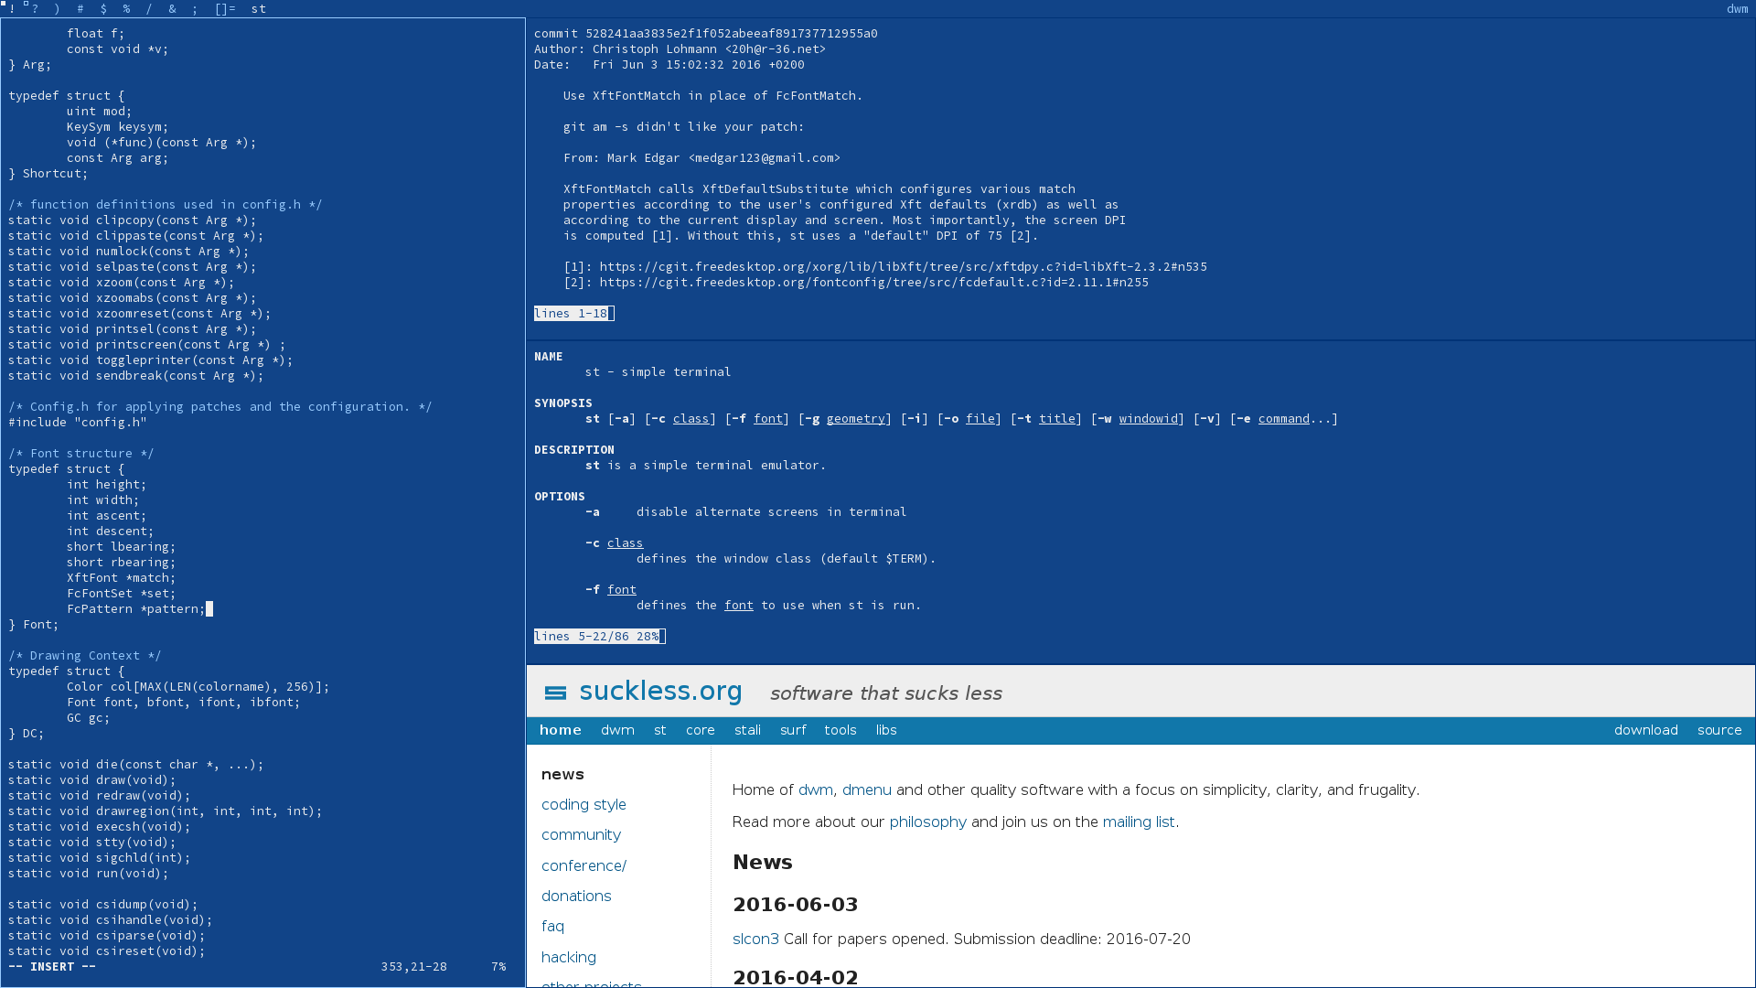Click the Lines 5-22/86 28% status bar
1756x988 pixels.
click(598, 636)
